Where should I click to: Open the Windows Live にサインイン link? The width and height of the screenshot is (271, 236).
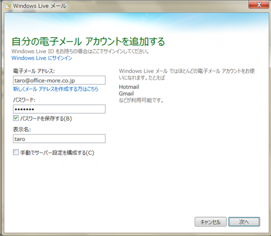pos(42,58)
